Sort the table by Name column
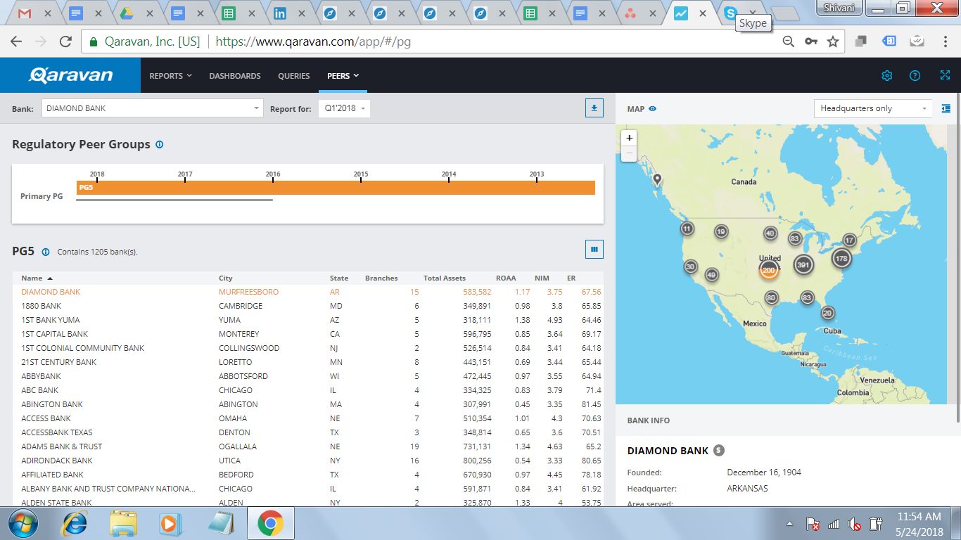The image size is (961, 540). click(32, 278)
